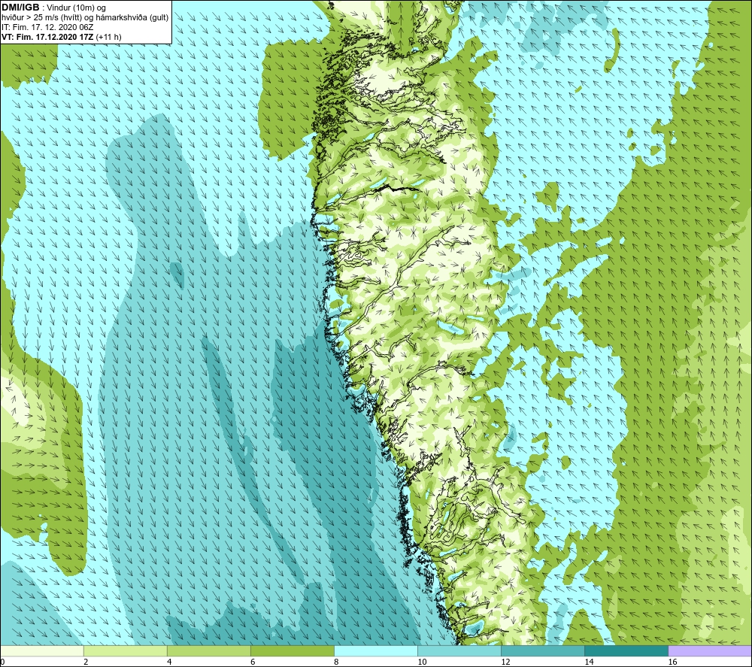Screen dimensions: 752x667
Task: Click the 6-8 m/s olive green legend swatch
Action: pyautogui.click(x=293, y=650)
